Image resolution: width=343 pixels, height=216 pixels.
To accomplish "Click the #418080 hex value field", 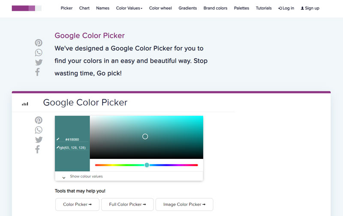I will 72,140.
